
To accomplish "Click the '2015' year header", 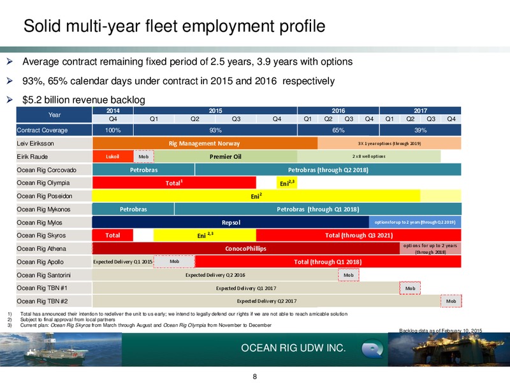I will (215, 110).
